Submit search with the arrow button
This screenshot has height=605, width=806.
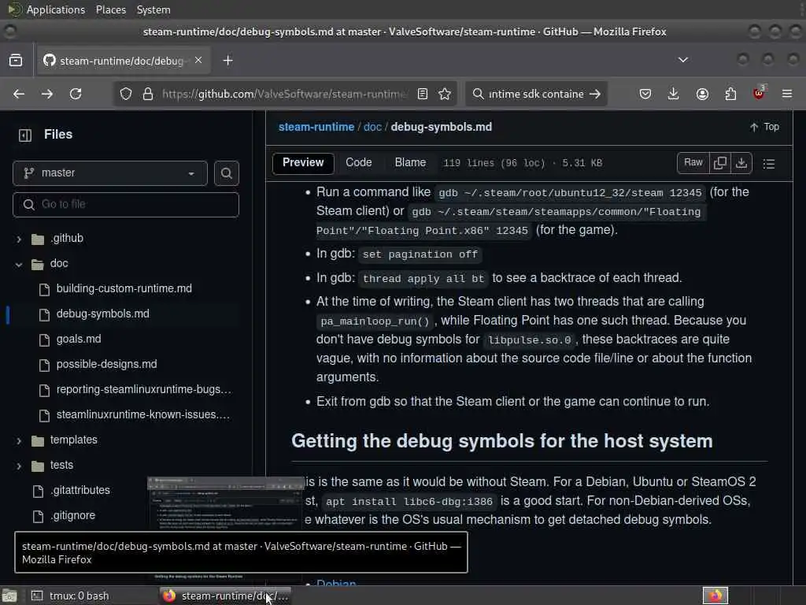[595, 94]
